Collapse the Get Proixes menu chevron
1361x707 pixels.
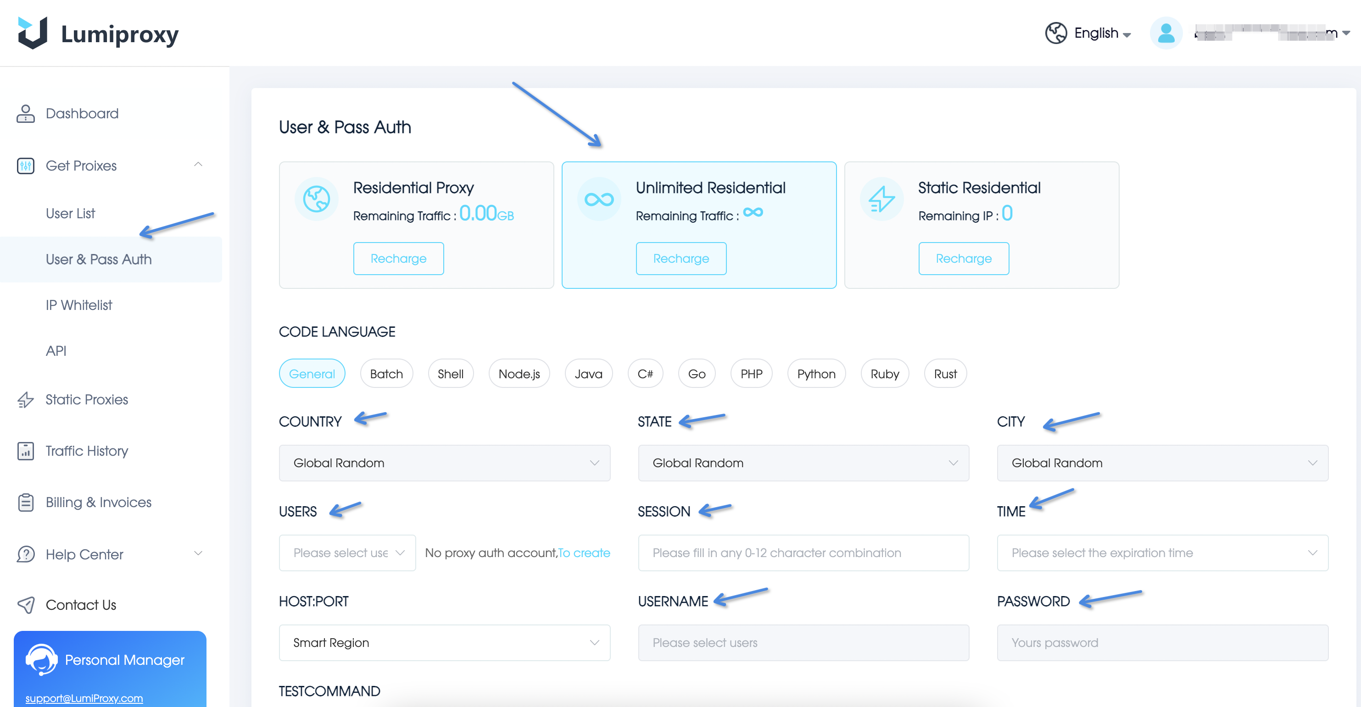[x=198, y=165]
